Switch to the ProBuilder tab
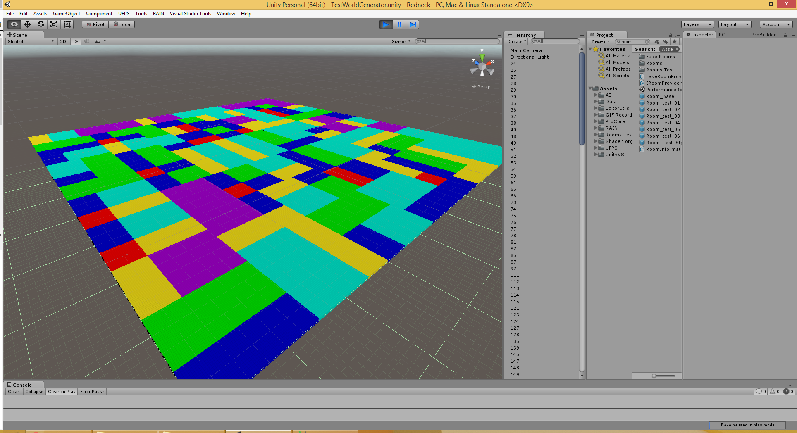Viewport: 797px width, 433px height. tap(764, 35)
